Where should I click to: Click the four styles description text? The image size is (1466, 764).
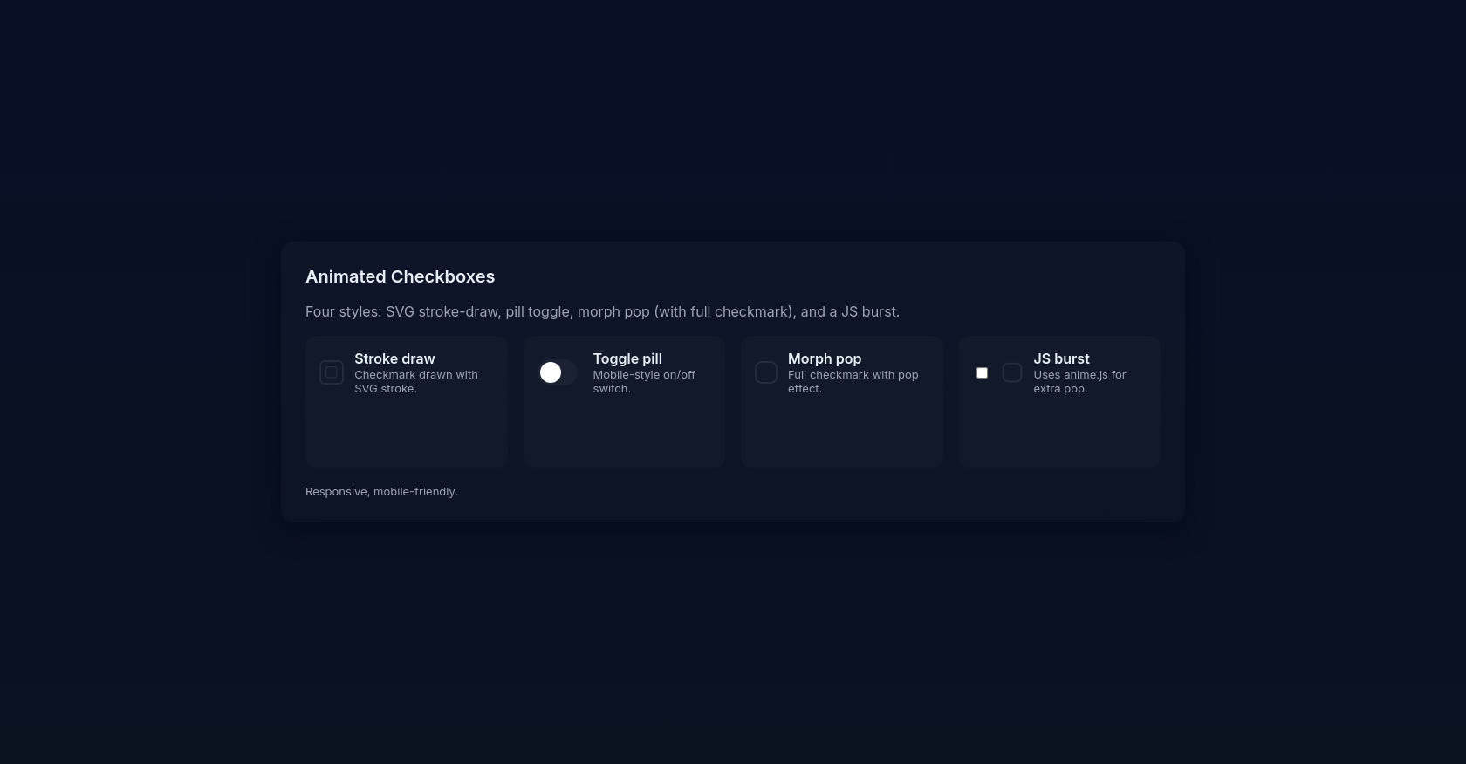coord(602,311)
